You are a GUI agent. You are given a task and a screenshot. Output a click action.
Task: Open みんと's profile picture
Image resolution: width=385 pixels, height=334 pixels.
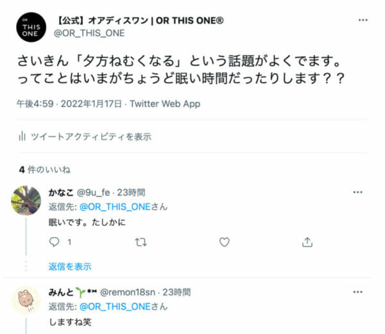26,300
